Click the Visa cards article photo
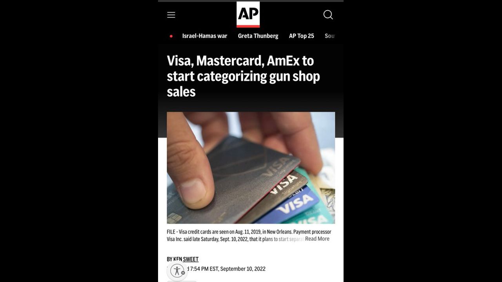Screen dimensions: 502x282 (x=251, y=168)
